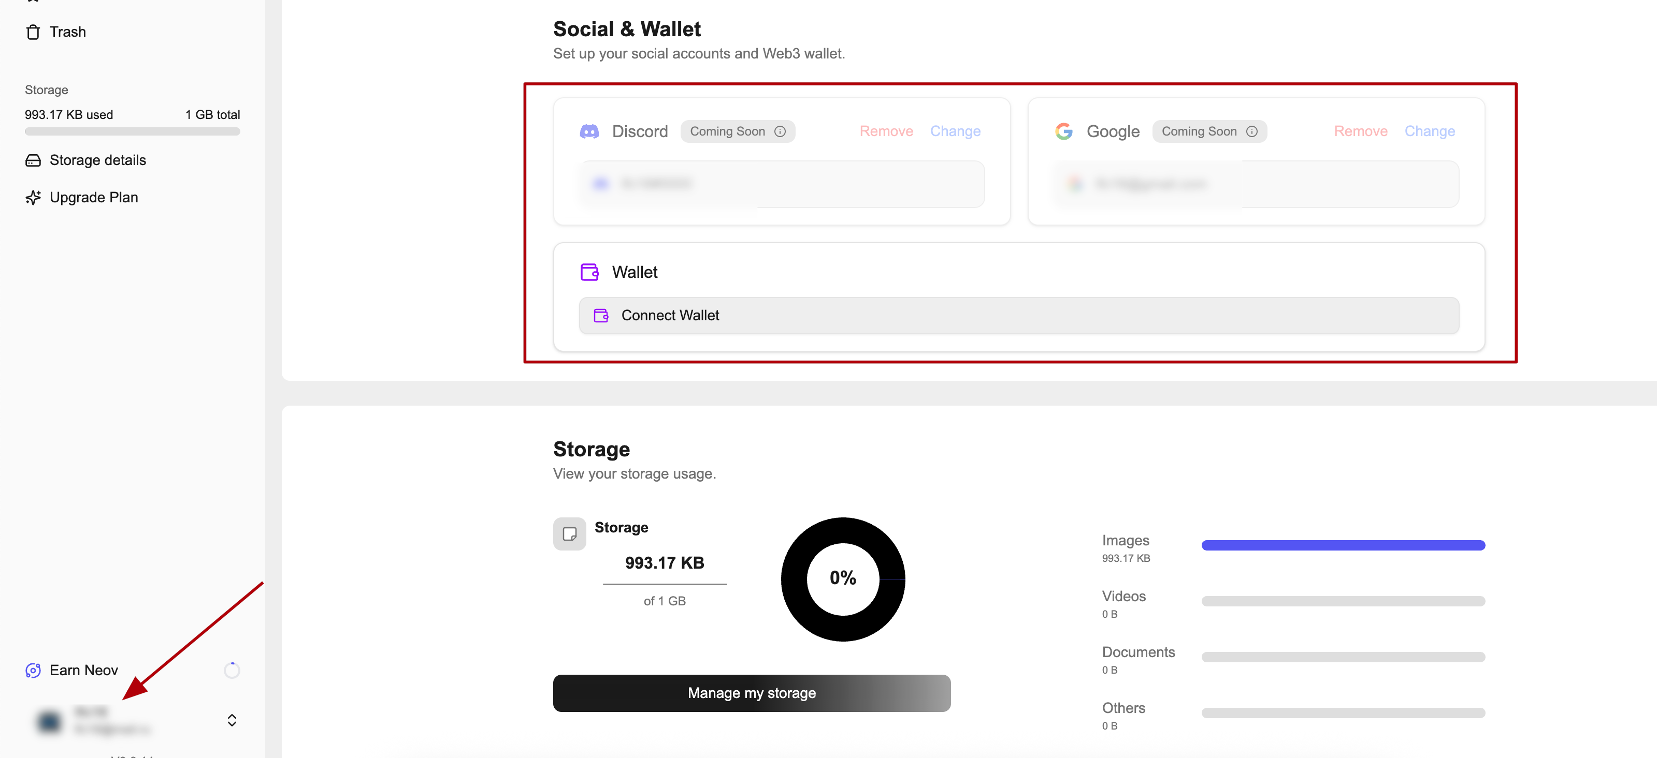
Task: Click the Earn Neov icon
Action: point(33,670)
